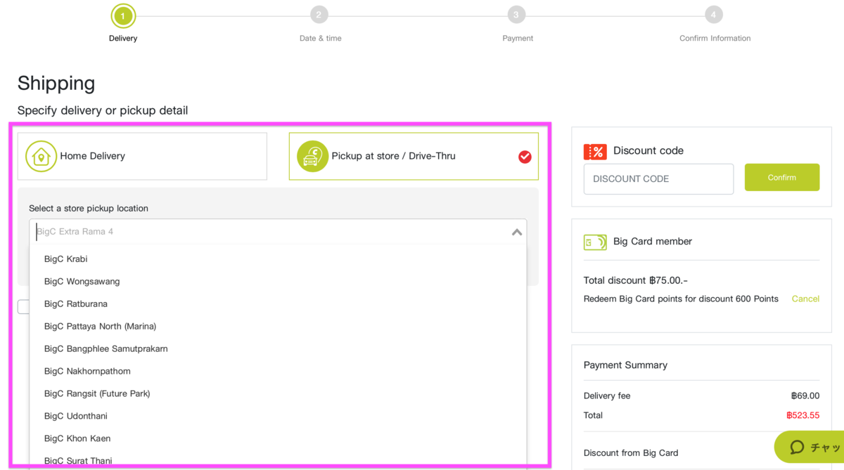Click the Home Delivery house pin icon

[41, 156]
